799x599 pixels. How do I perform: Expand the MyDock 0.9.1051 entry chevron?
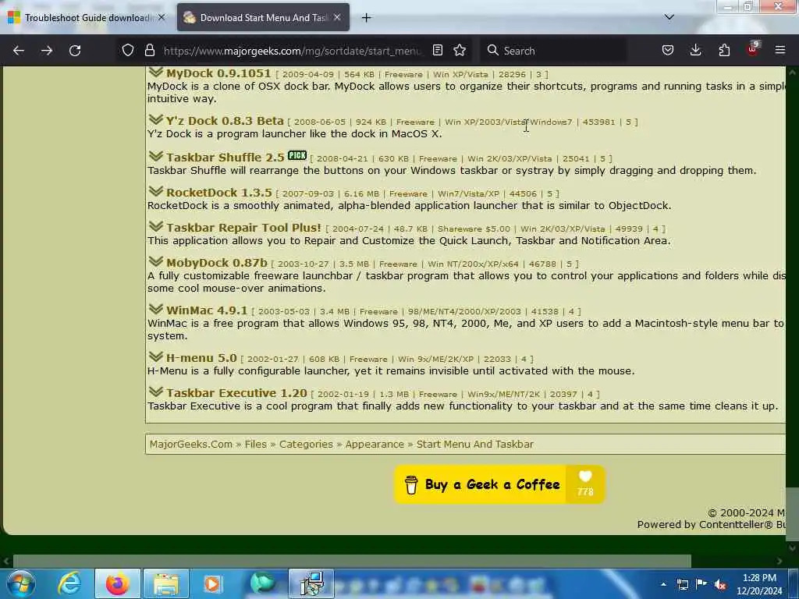pos(155,73)
